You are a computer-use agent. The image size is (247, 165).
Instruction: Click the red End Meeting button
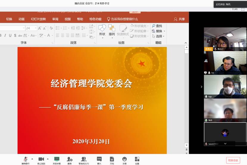pyautogui.click(x=233, y=160)
